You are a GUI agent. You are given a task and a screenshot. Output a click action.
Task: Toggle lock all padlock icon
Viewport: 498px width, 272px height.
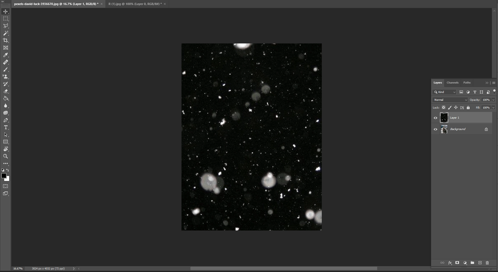468,107
